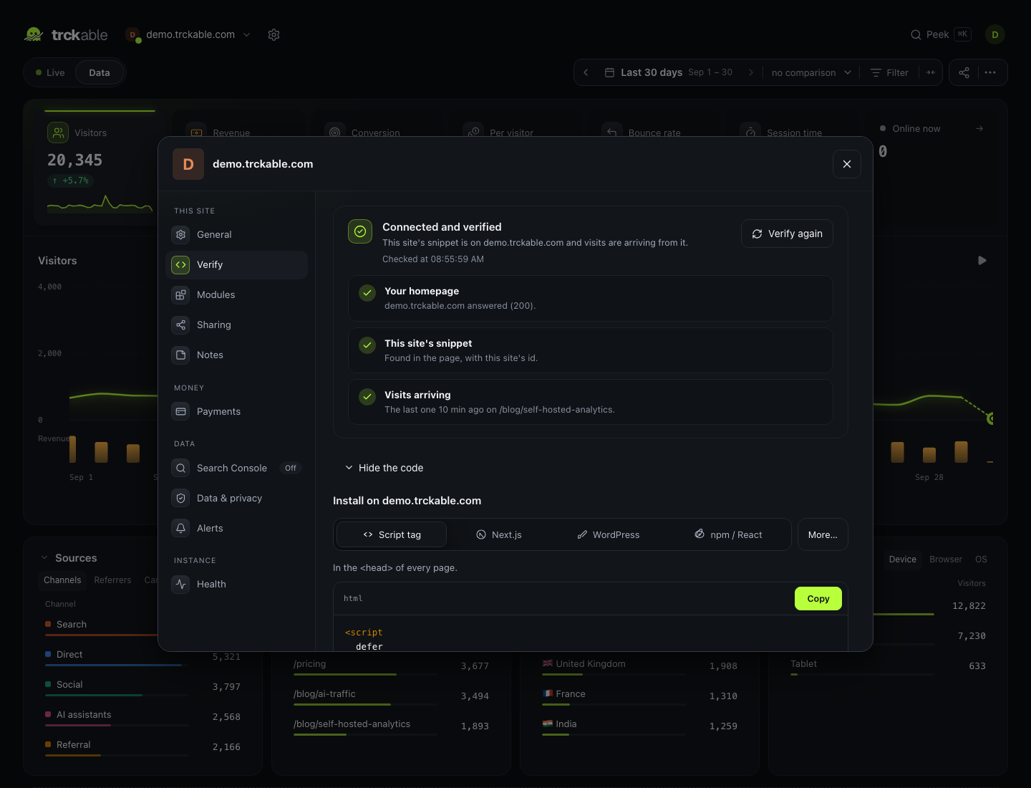Open General settings in the sidebar
This screenshot has height=788, width=1031.
pos(237,235)
